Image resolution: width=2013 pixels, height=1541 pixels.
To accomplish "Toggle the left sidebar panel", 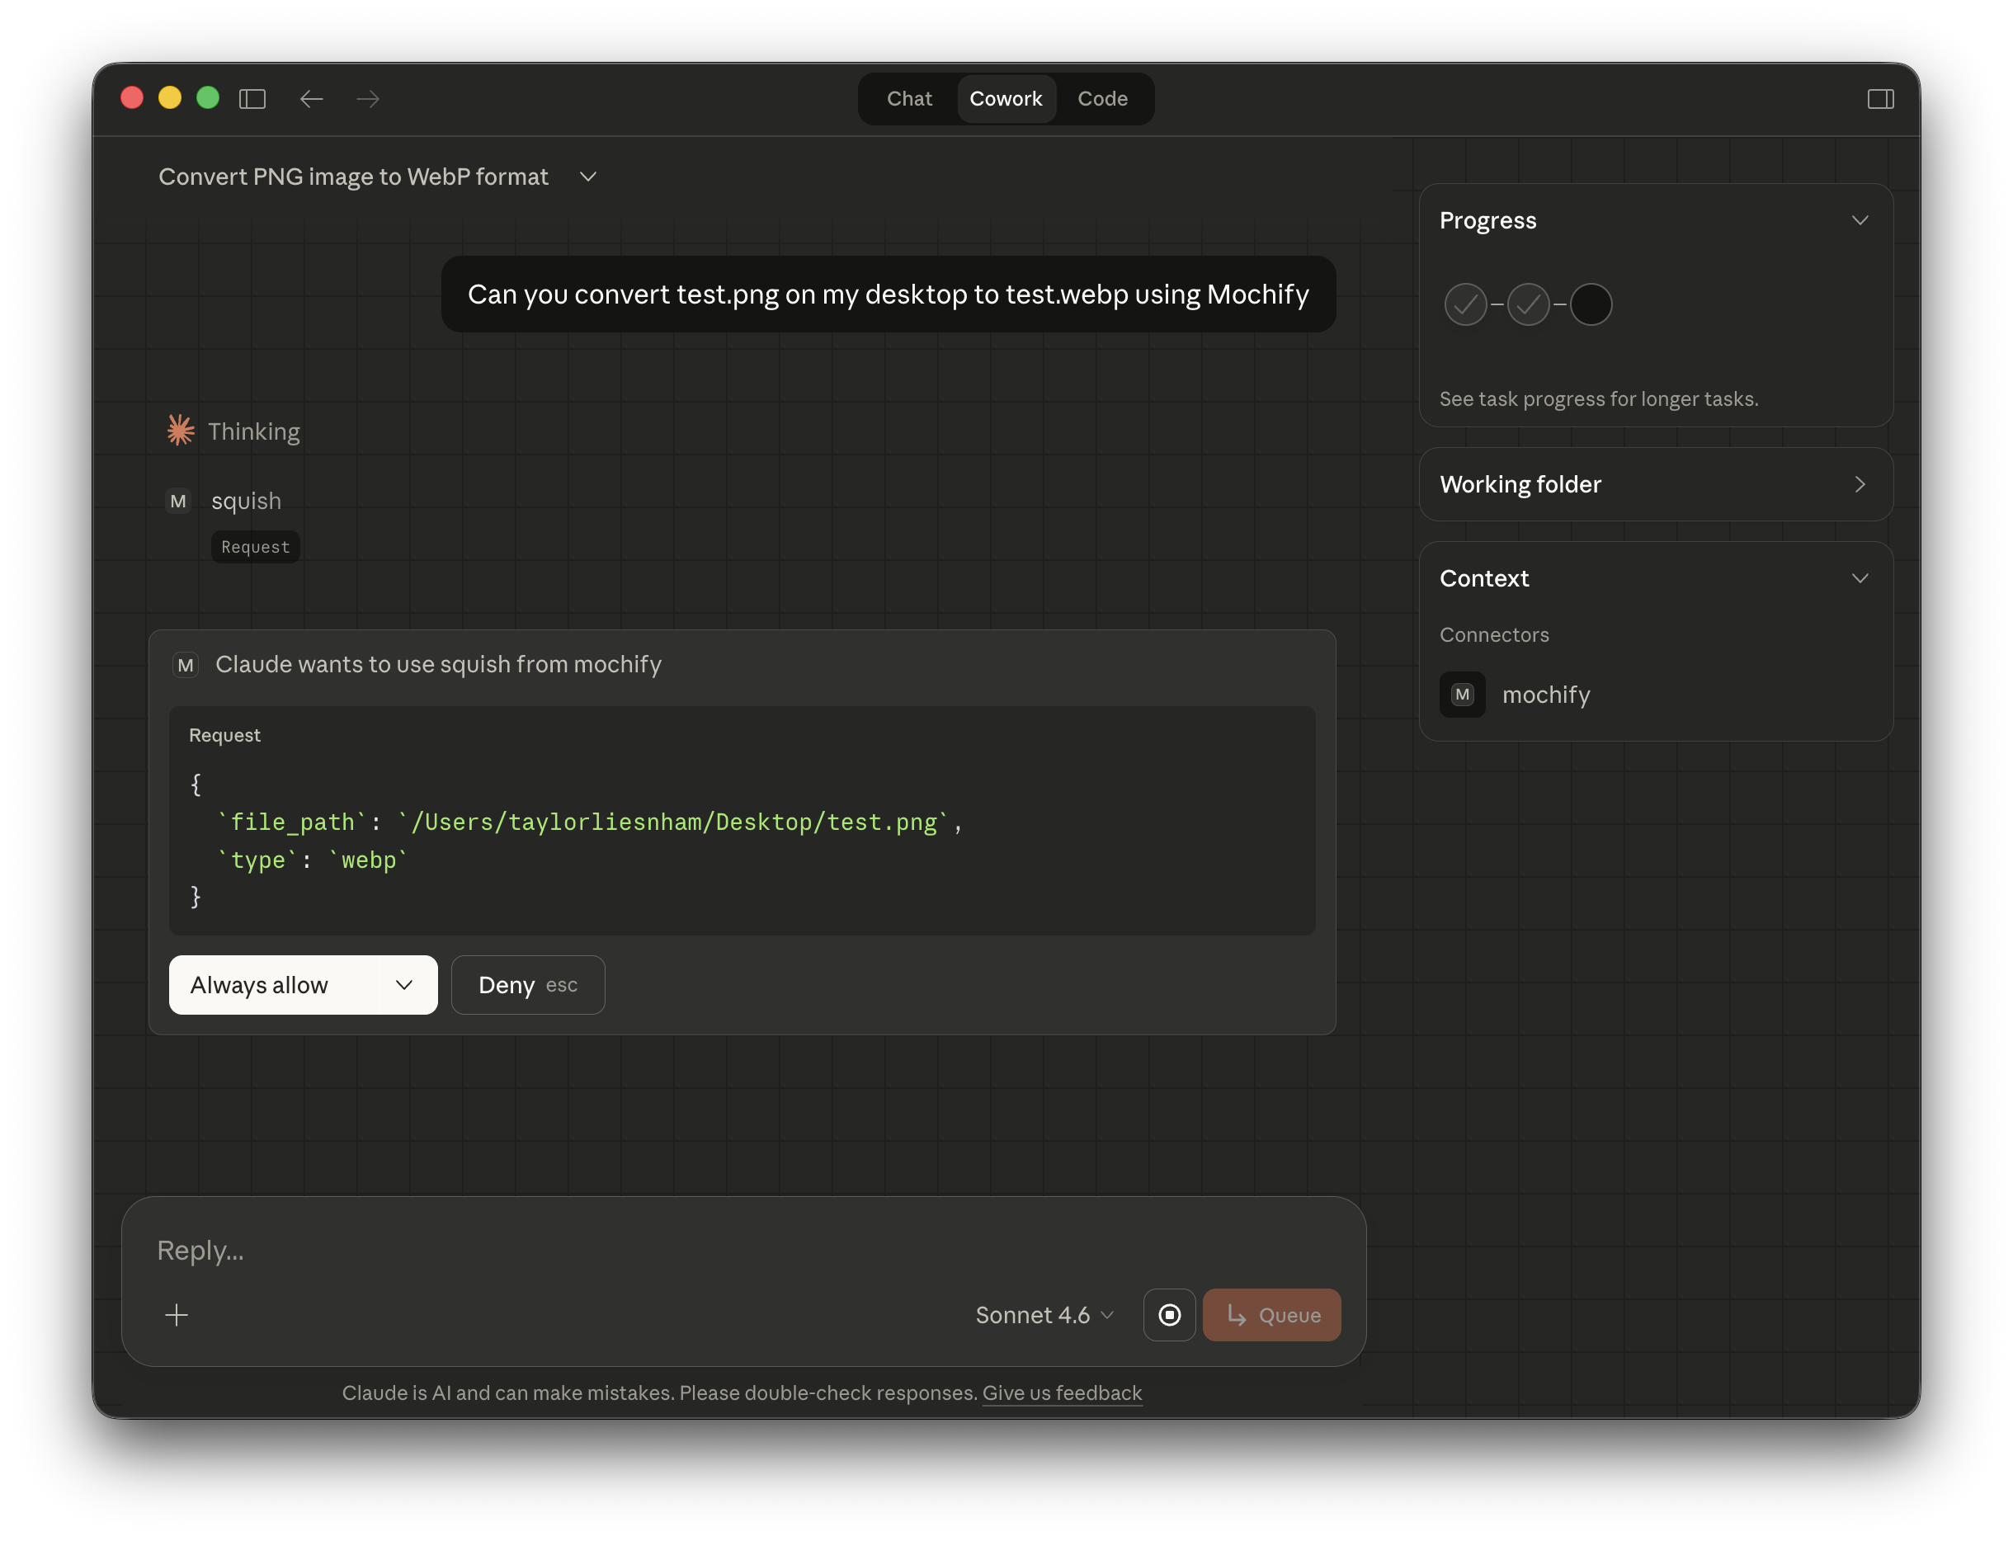I will click(253, 99).
